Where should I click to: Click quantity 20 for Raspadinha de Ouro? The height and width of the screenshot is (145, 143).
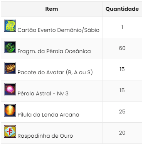pos(122,133)
